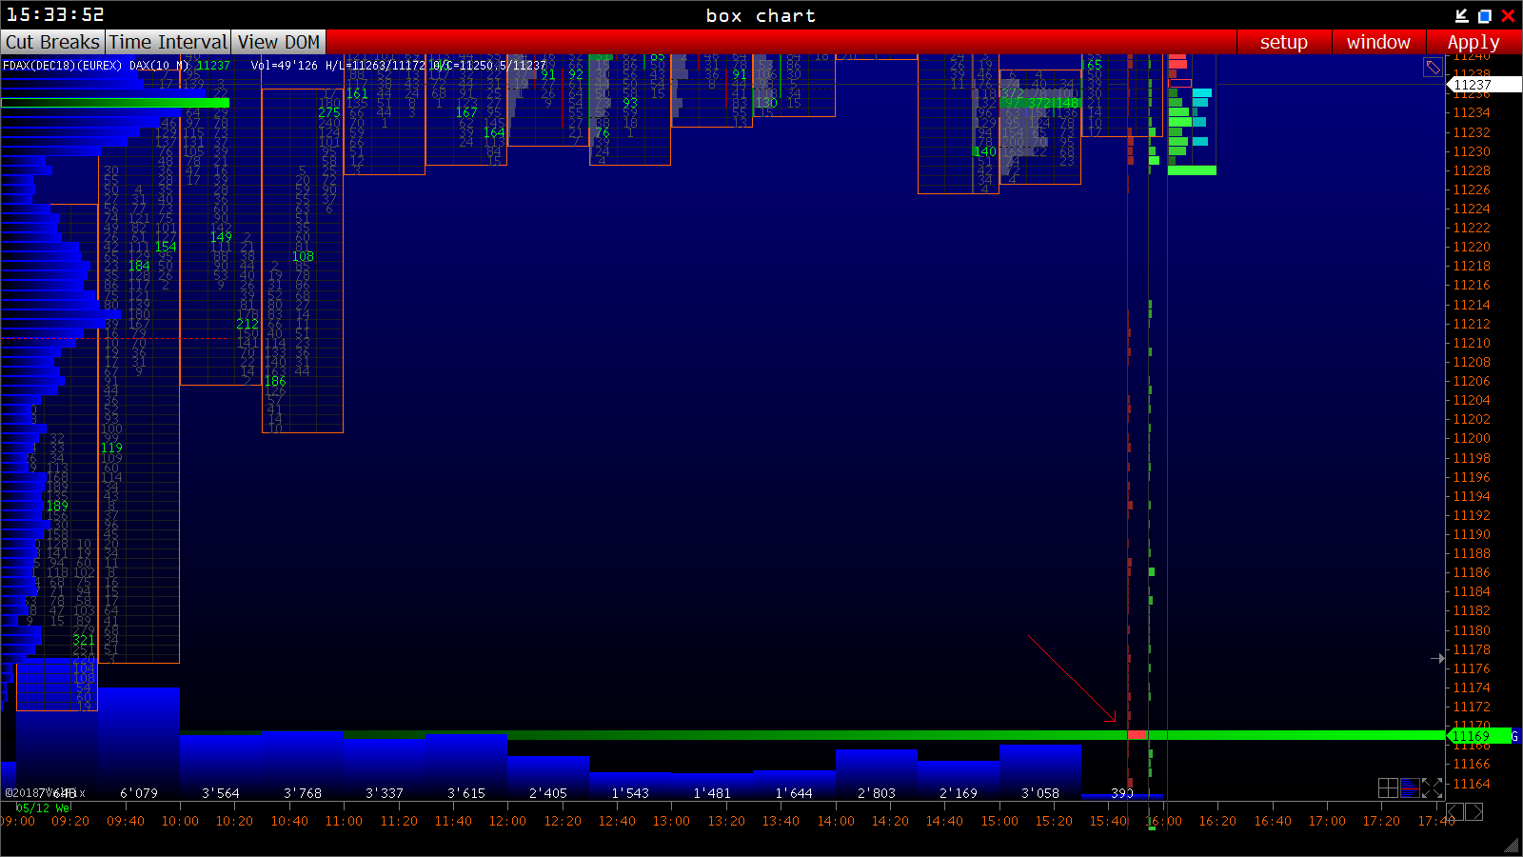Click the small arrow marker beside 11178

[x=1437, y=658]
